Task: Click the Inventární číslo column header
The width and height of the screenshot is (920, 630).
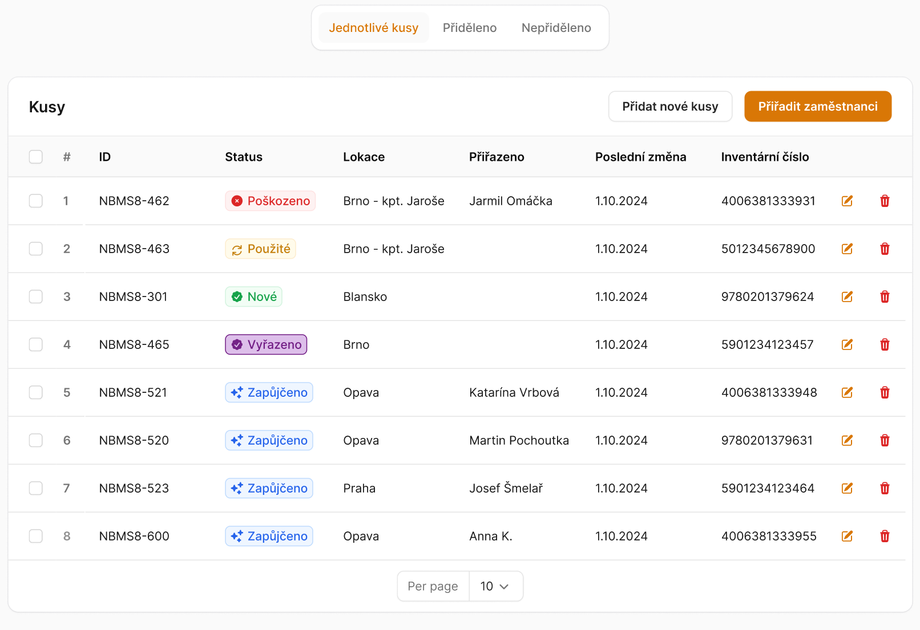Action: (x=765, y=157)
